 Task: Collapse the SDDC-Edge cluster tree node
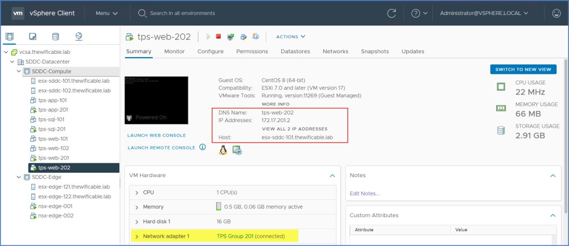(18, 177)
